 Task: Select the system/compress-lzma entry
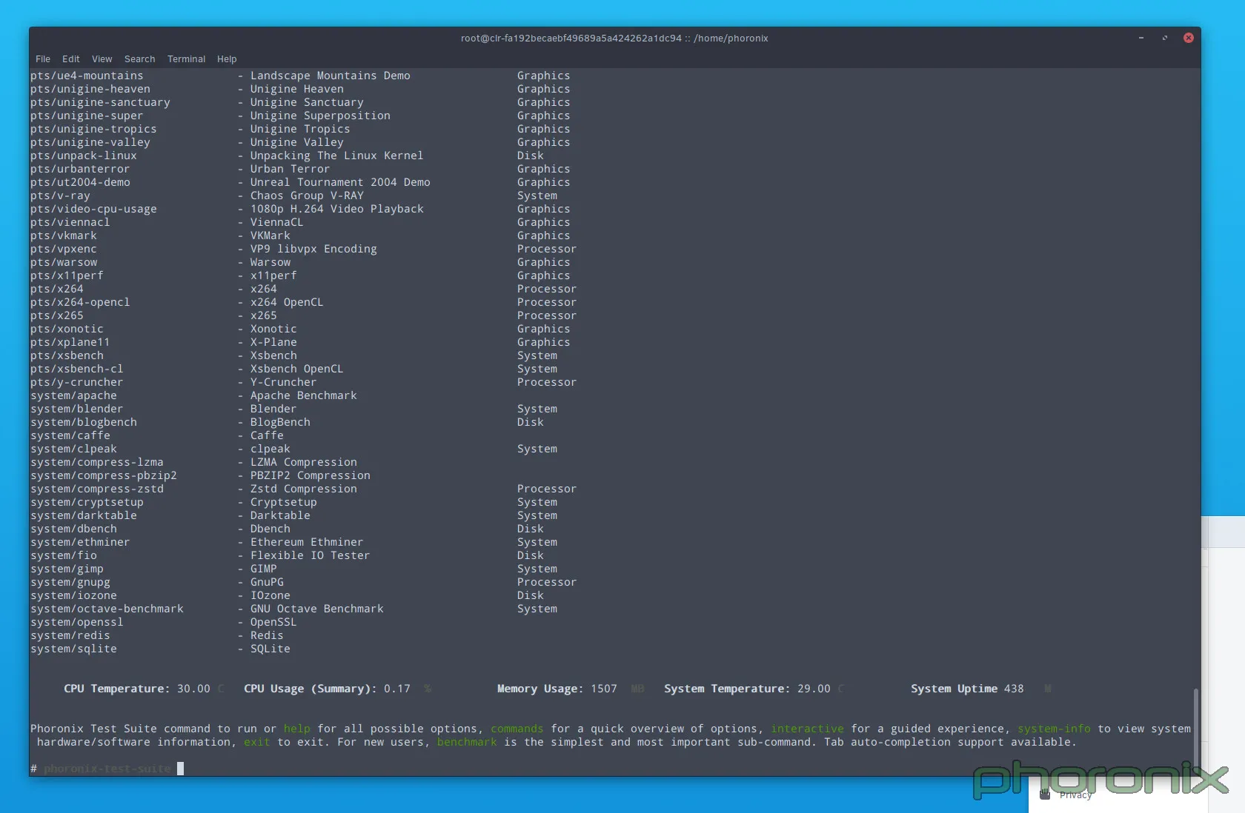97,462
